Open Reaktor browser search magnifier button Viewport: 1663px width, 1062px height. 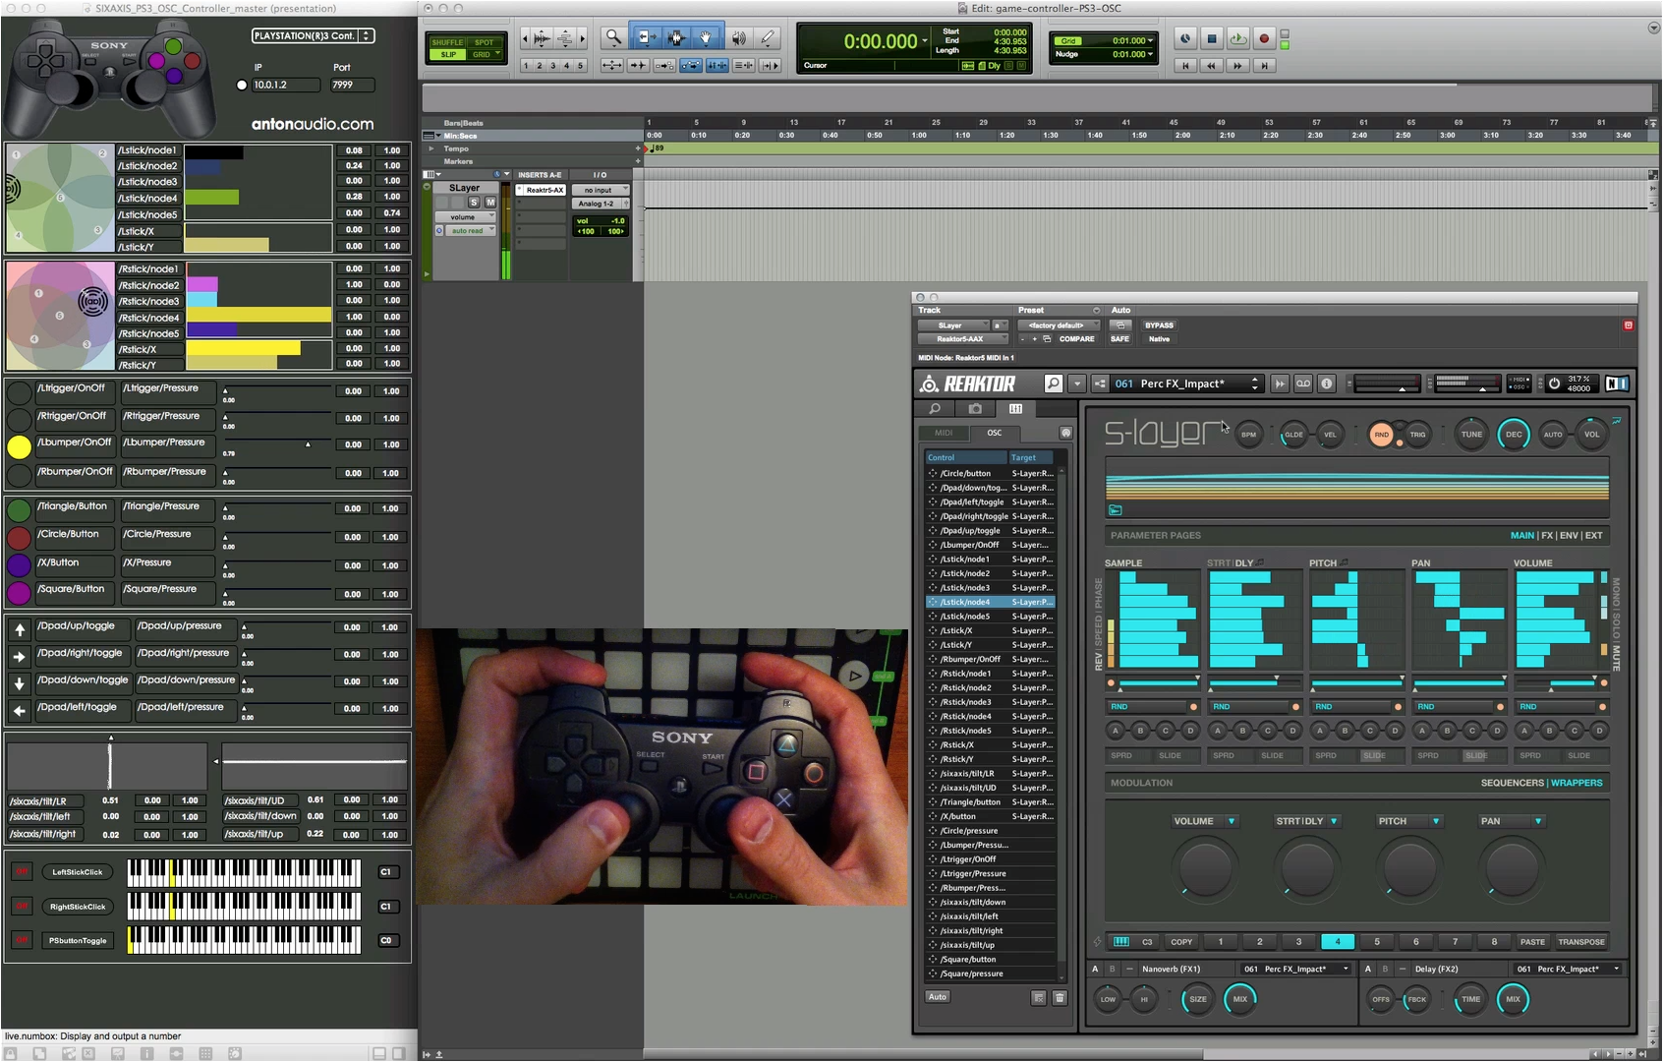1053,383
